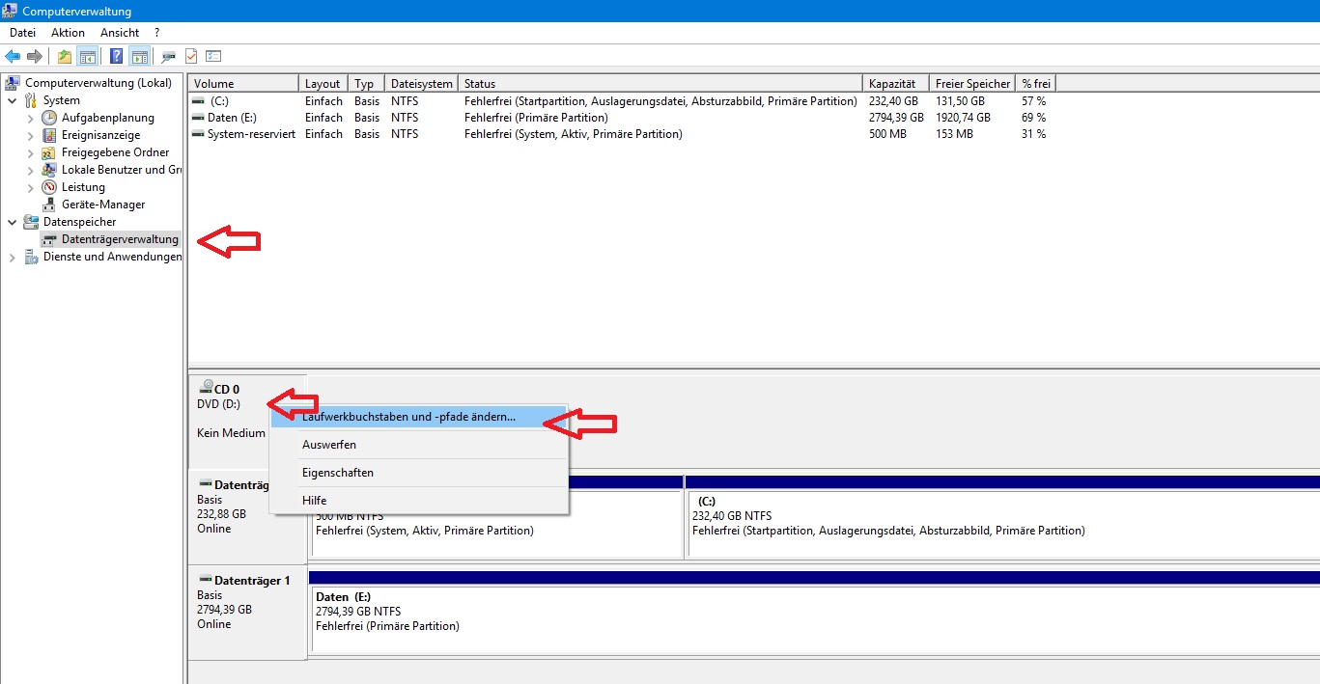Click the 57 % free cell

[x=1034, y=101]
